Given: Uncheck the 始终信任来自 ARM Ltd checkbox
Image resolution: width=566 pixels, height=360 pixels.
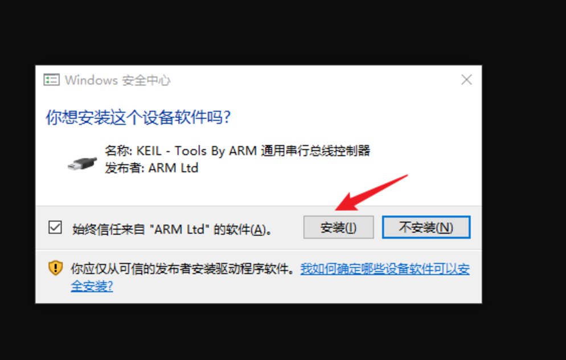Looking at the screenshot, I should pos(55,228).
